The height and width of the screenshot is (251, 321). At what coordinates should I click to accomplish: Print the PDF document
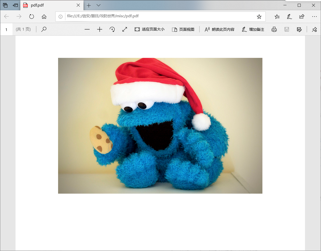(274, 29)
